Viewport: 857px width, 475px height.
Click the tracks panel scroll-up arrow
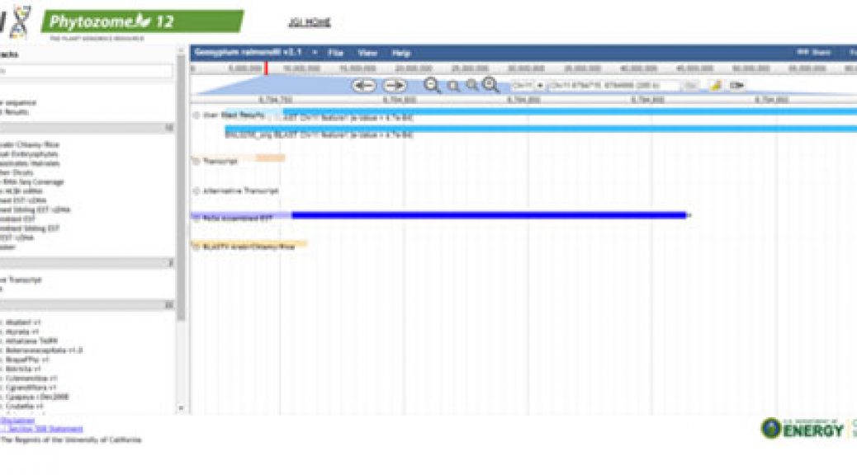coord(181,49)
